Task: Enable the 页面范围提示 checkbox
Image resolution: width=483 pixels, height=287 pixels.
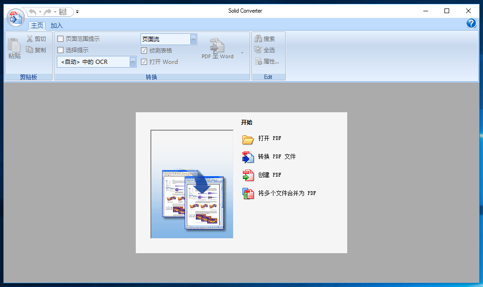Action: pyautogui.click(x=60, y=39)
